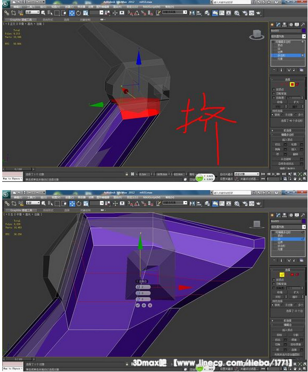Open the Utilities panel tab in polygon-mode window
Image resolution: width=308 pixels, height=372 pixels.
point(303,25)
